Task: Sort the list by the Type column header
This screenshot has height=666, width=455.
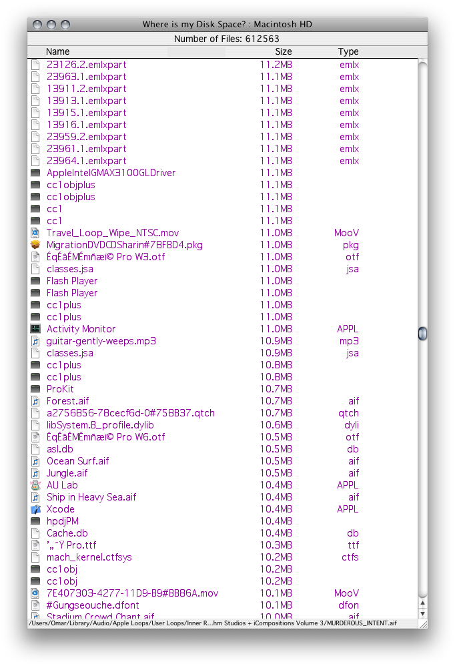Action: (x=348, y=52)
